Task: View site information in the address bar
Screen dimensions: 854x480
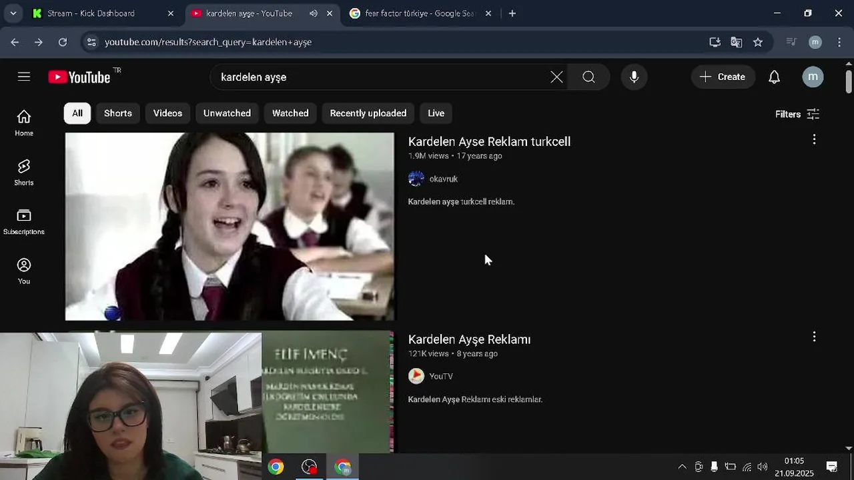Action: [91, 42]
